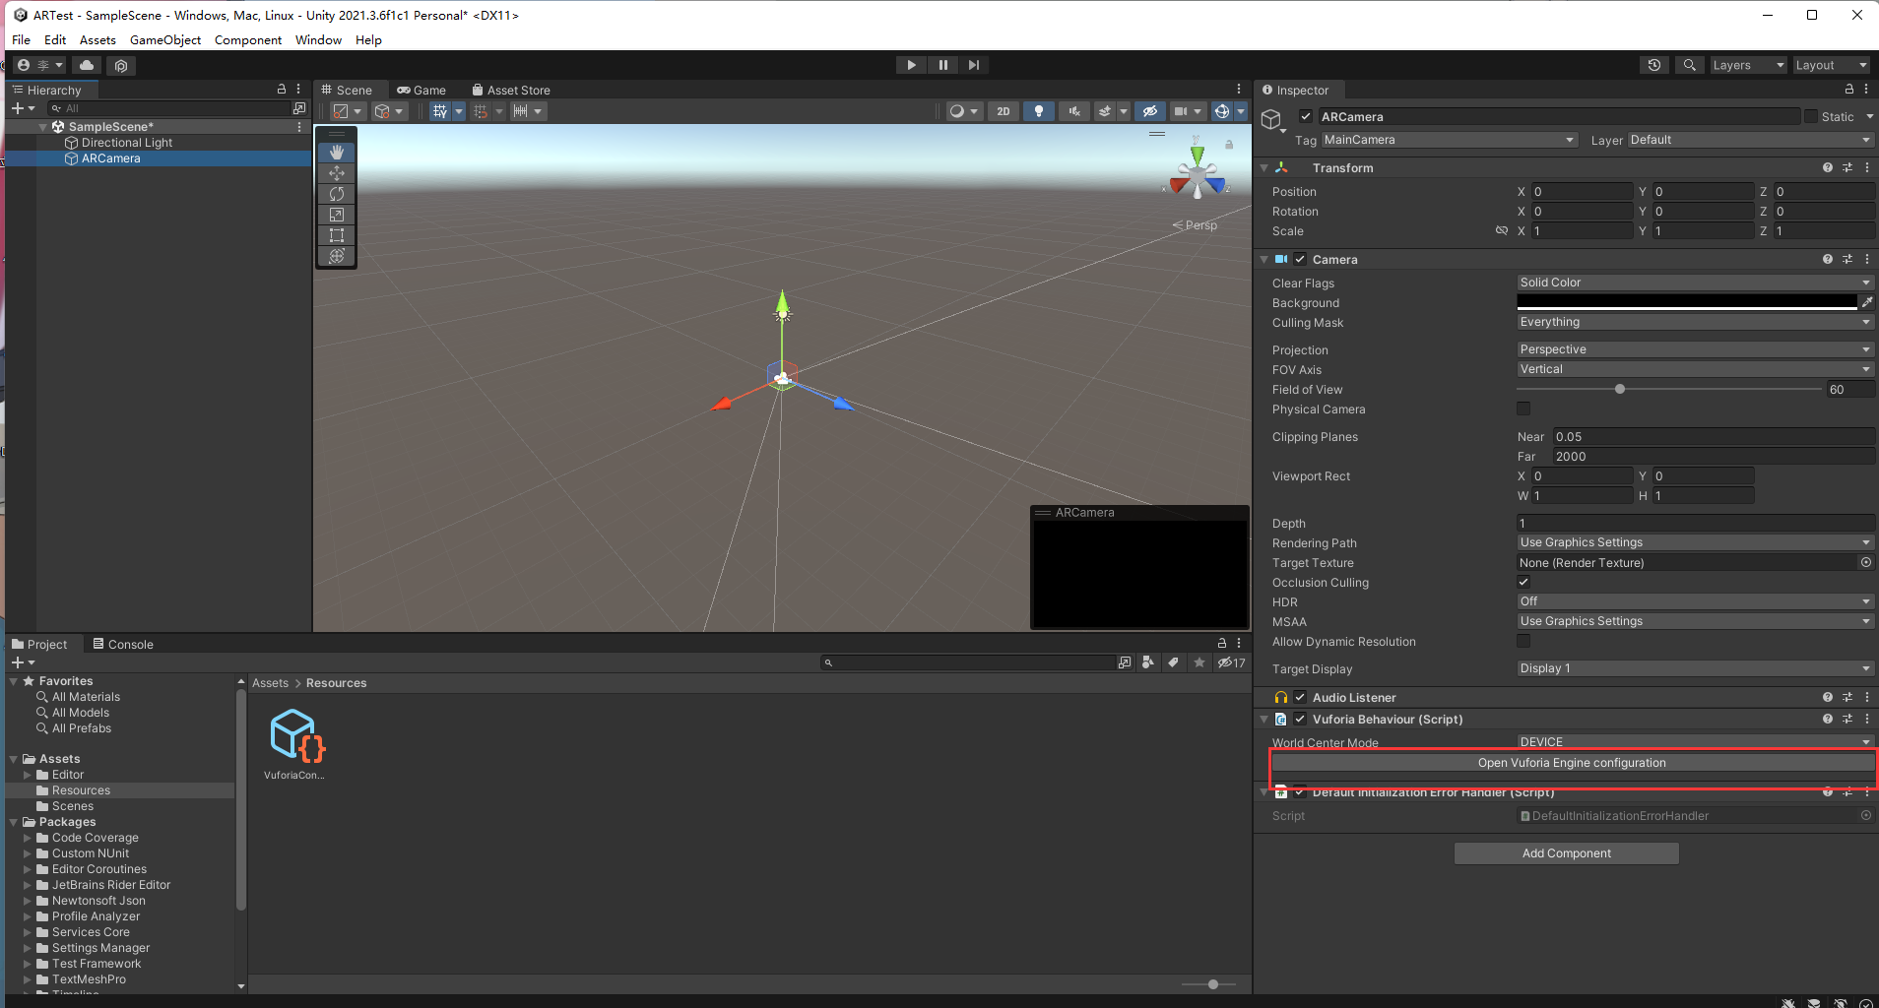
Task: Click the Play button
Action: click(911, 65)
